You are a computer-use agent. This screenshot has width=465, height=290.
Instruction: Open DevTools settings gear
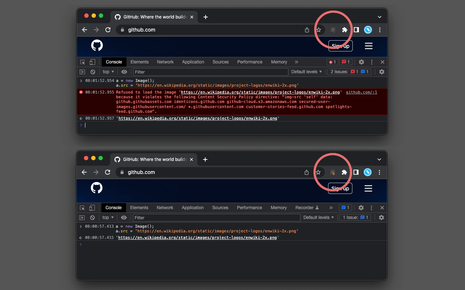pyautogui.click(x=361, y=62)
